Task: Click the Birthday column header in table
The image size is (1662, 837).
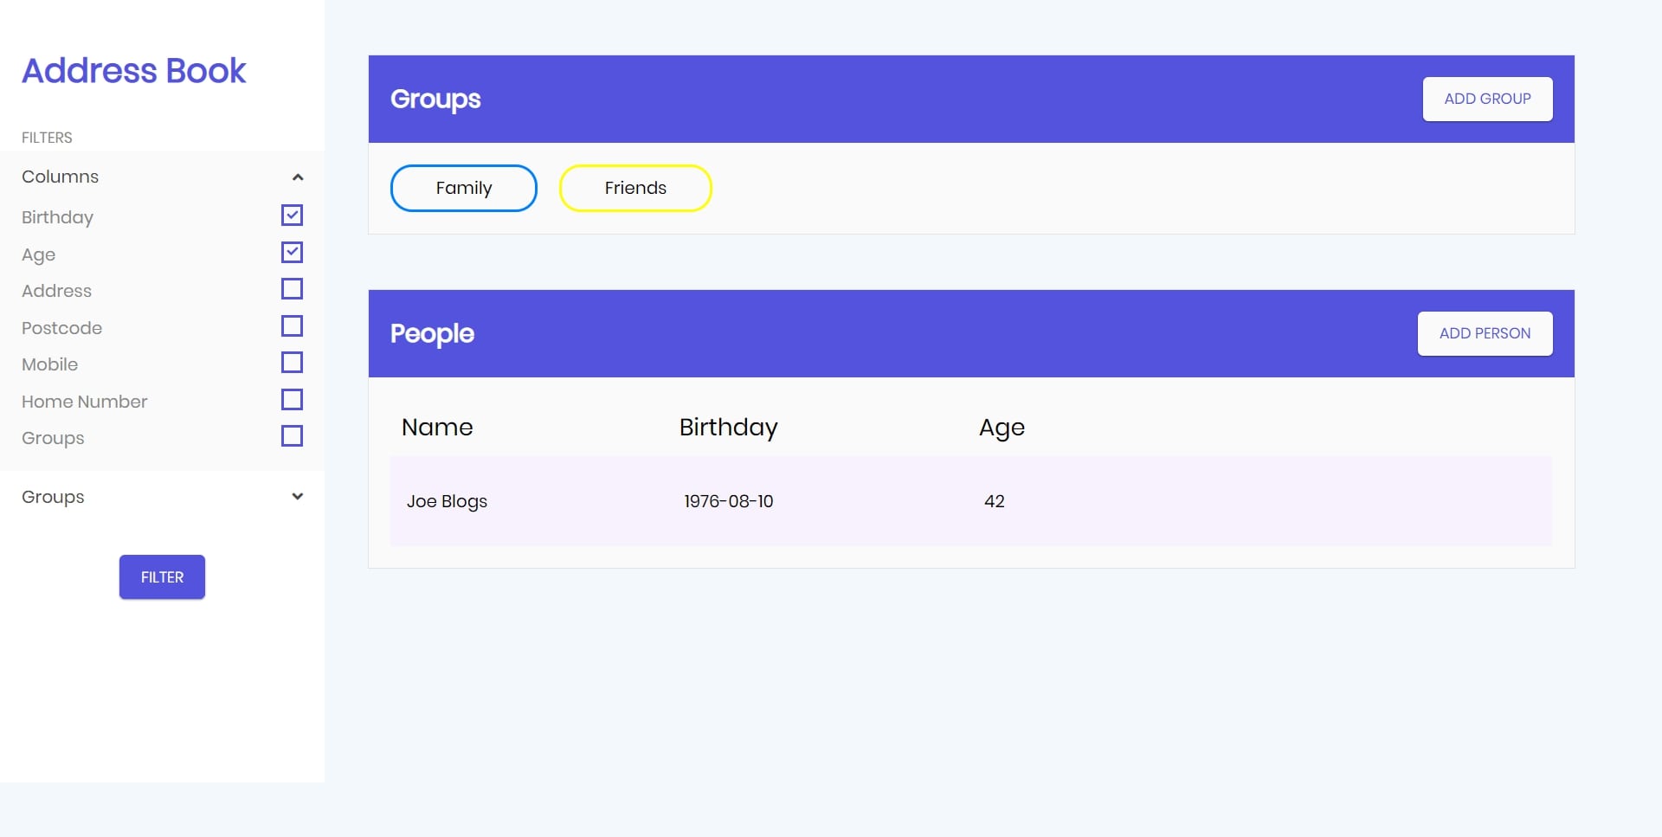Action: tap(728, 428)
